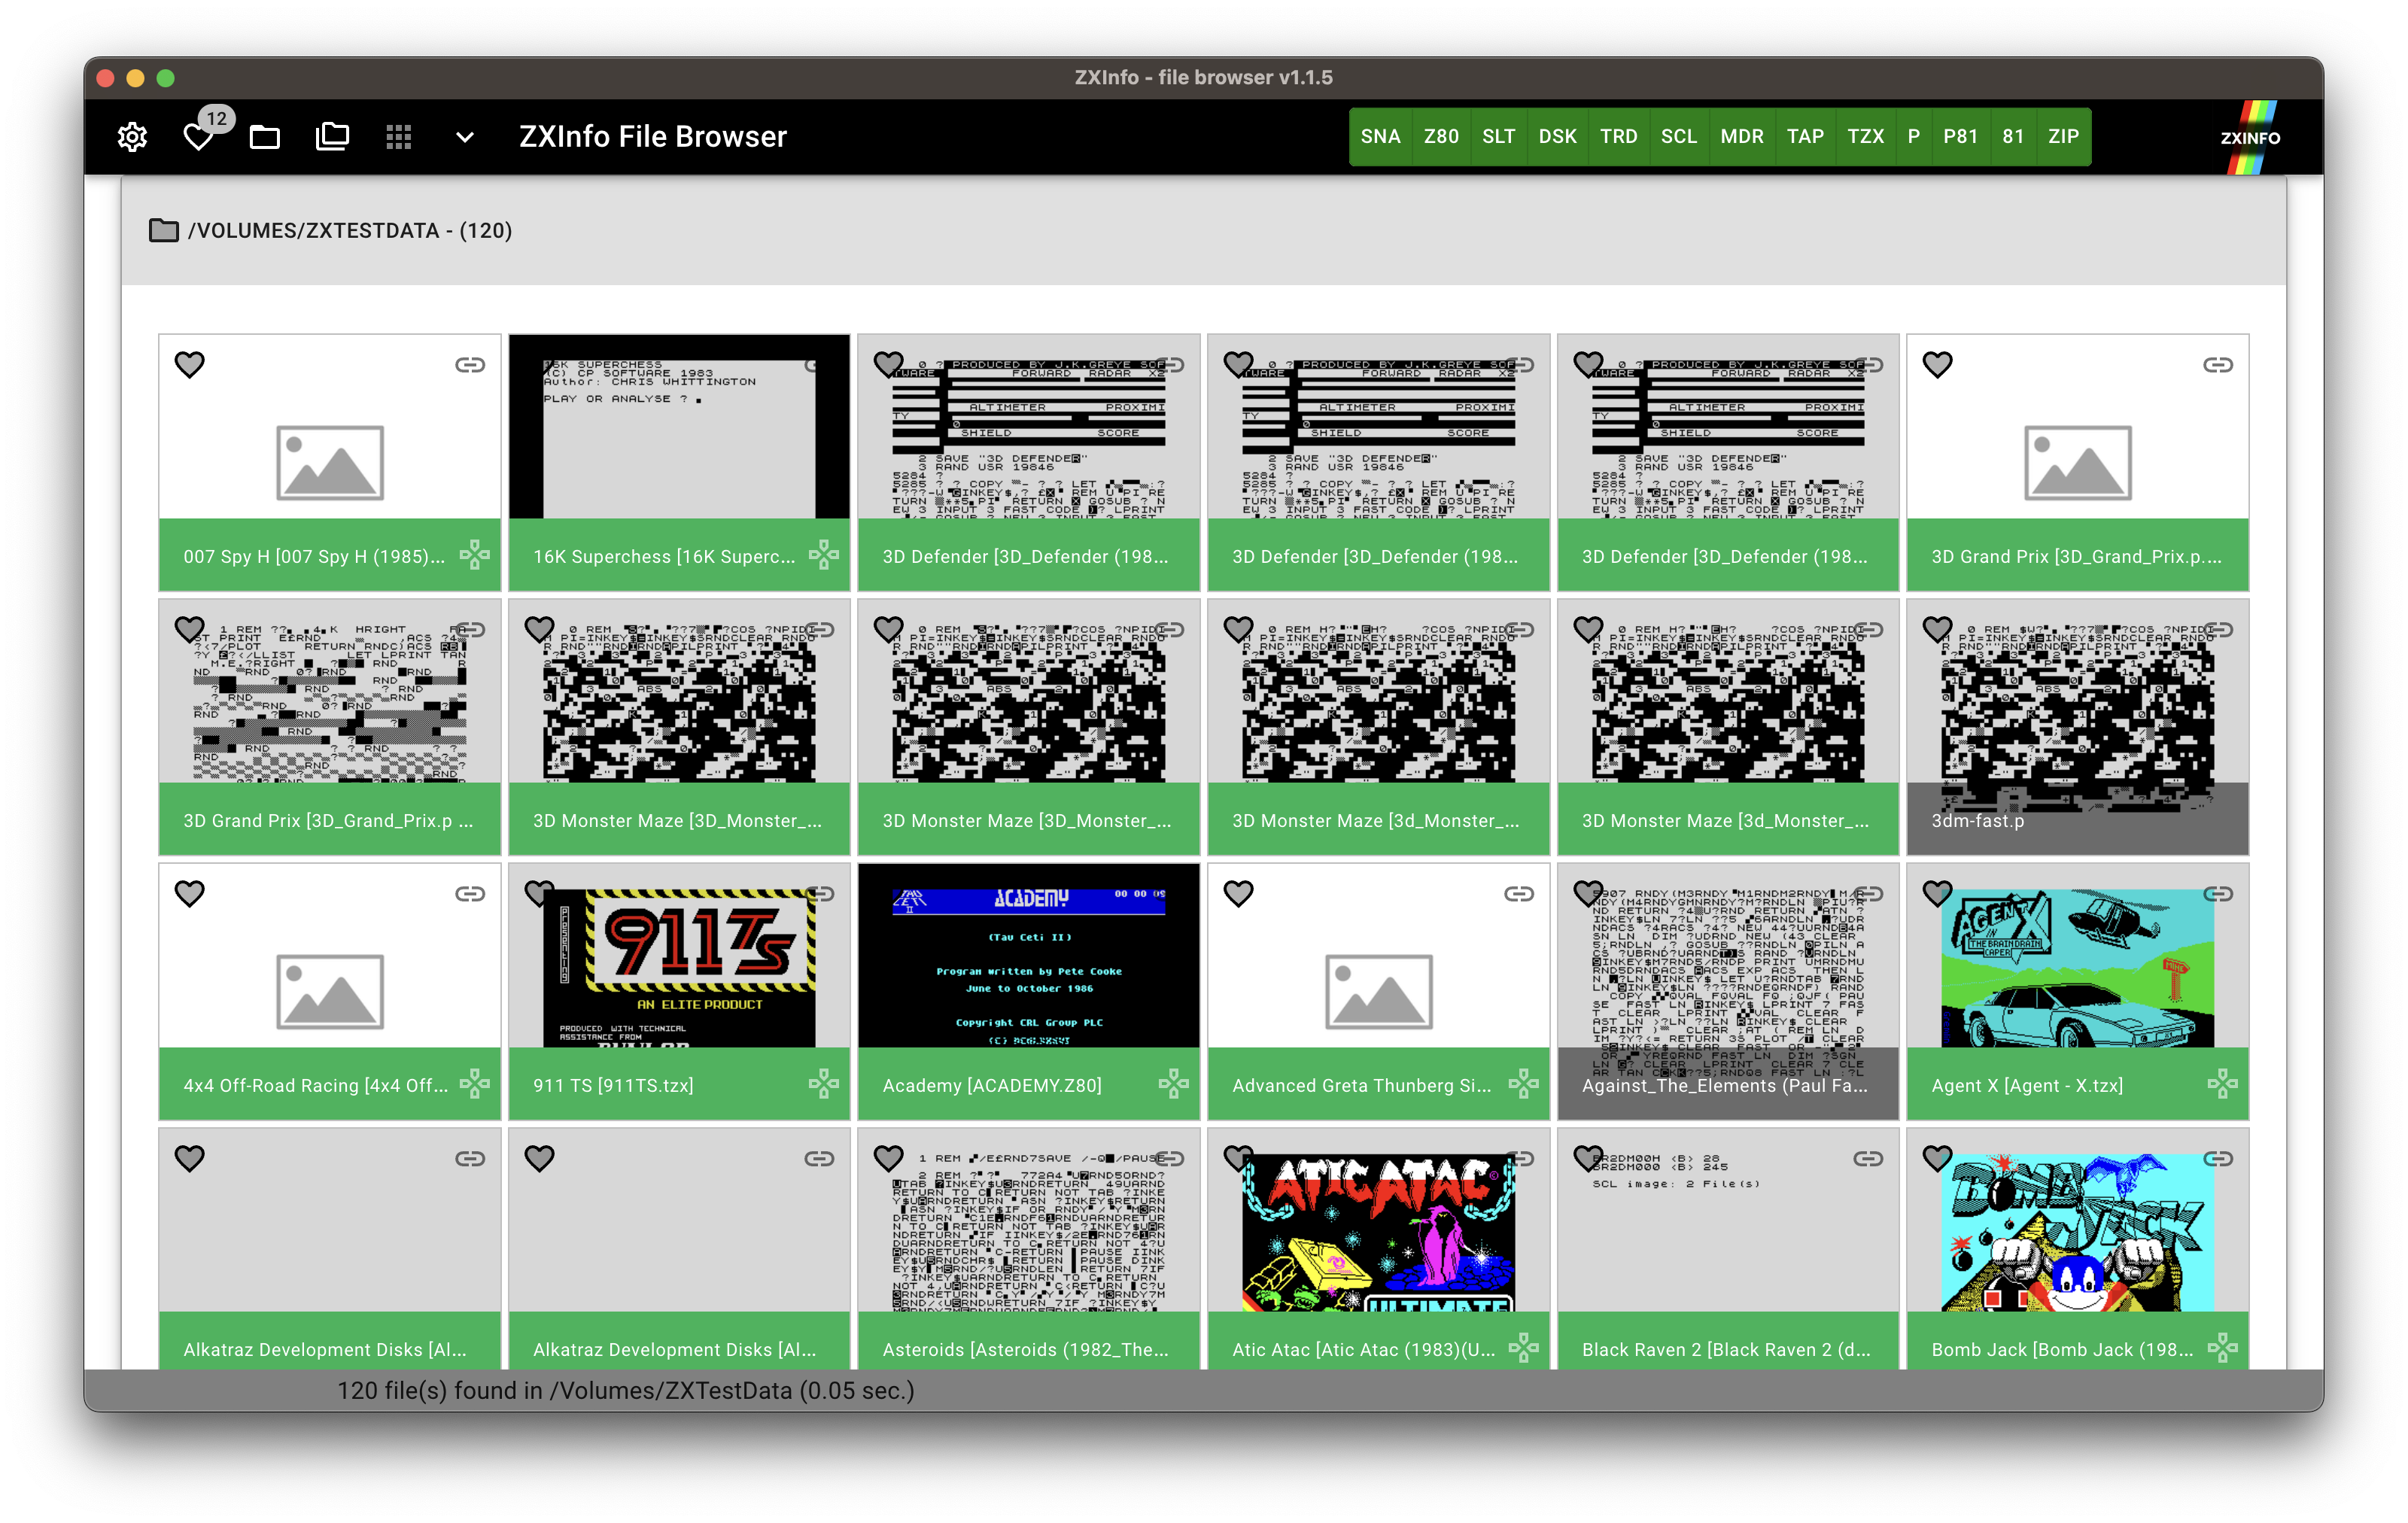Screen dimensions: 2408x1523
Task: Click the joystick icon on the 911 TS card
Action: click(824, 1083)
